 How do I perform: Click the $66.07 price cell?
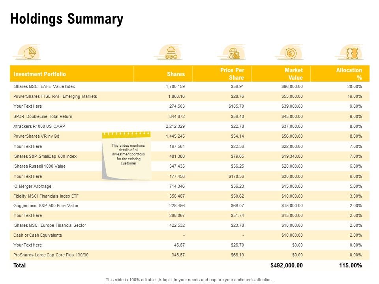[x=237, y=206]
